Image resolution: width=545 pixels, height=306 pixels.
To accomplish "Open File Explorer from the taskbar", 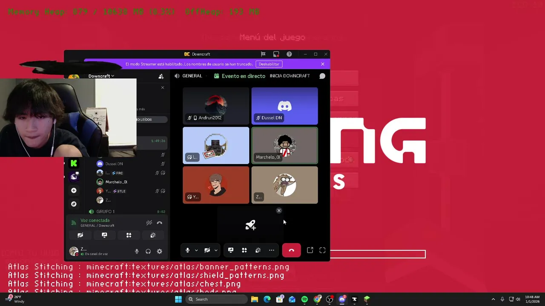I will point(254,299).
